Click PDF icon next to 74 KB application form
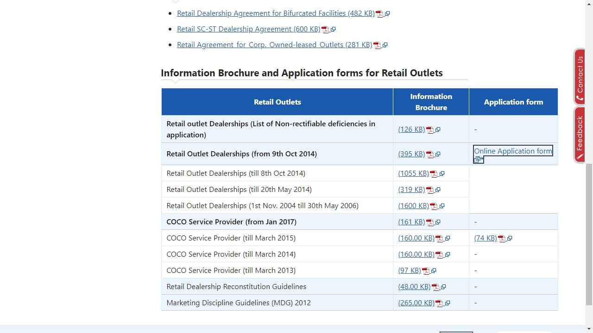The width and height of the screenshot is (593, 333). click(501, 239)
